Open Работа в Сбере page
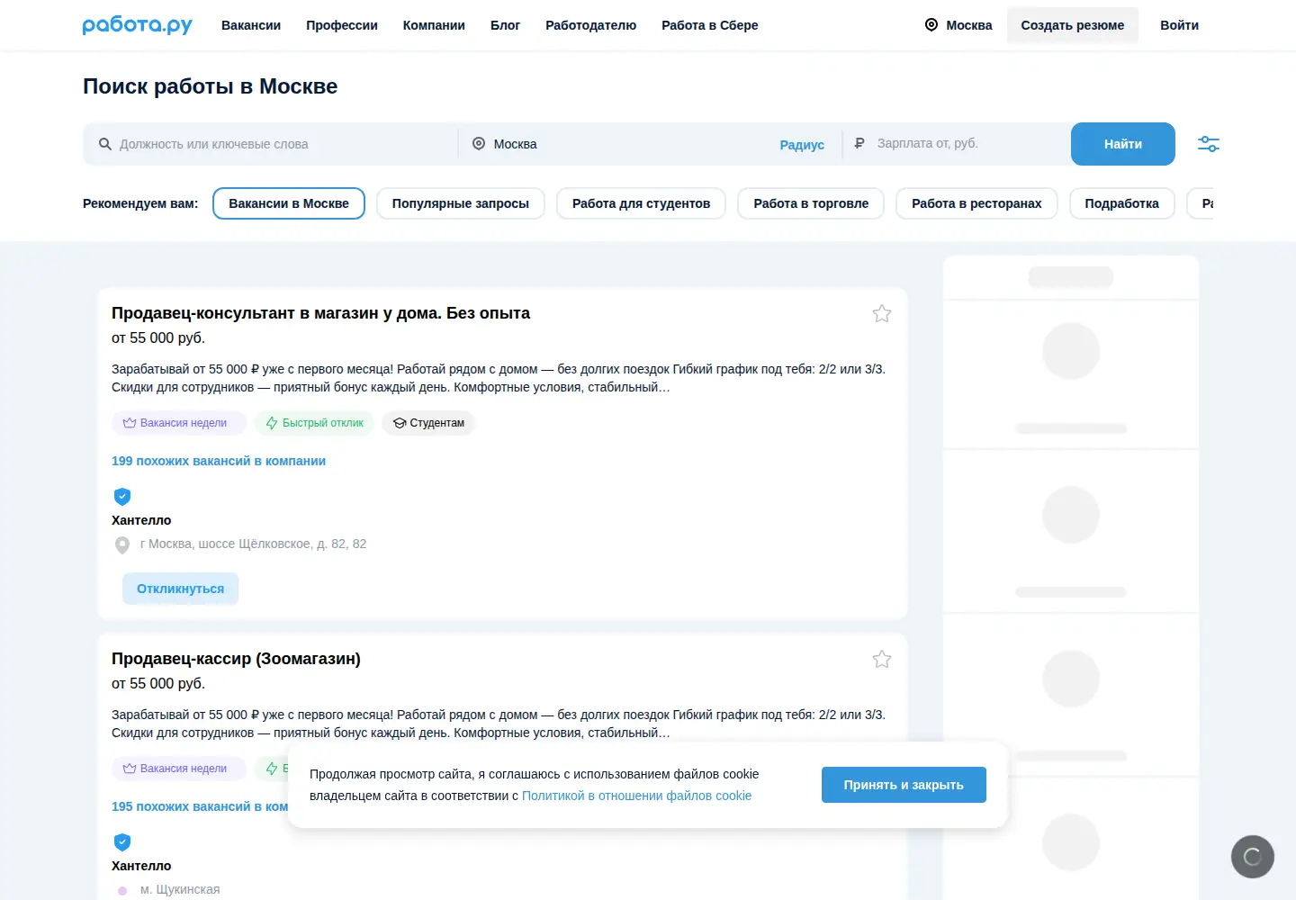Screen dimensions: 1296x900 click(710, 25)
